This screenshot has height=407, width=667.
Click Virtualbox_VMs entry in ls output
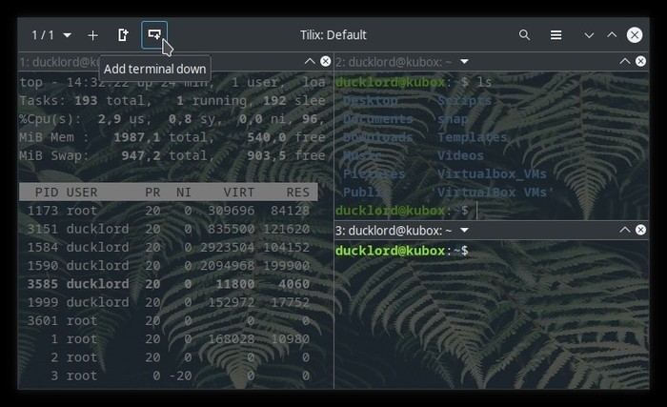pyautogui.click(x=492, y=174)
